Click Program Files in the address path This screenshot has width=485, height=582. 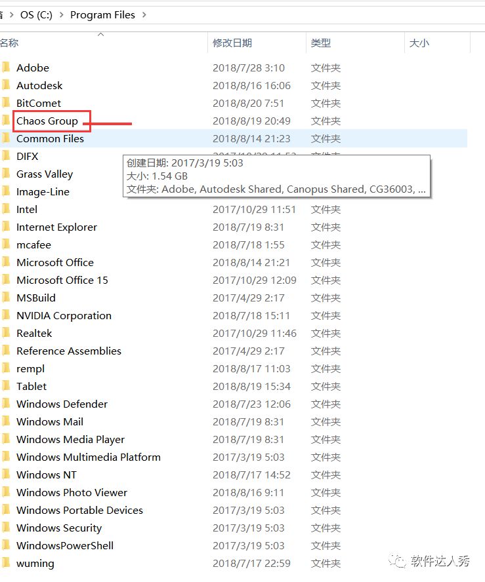[102, 15]
